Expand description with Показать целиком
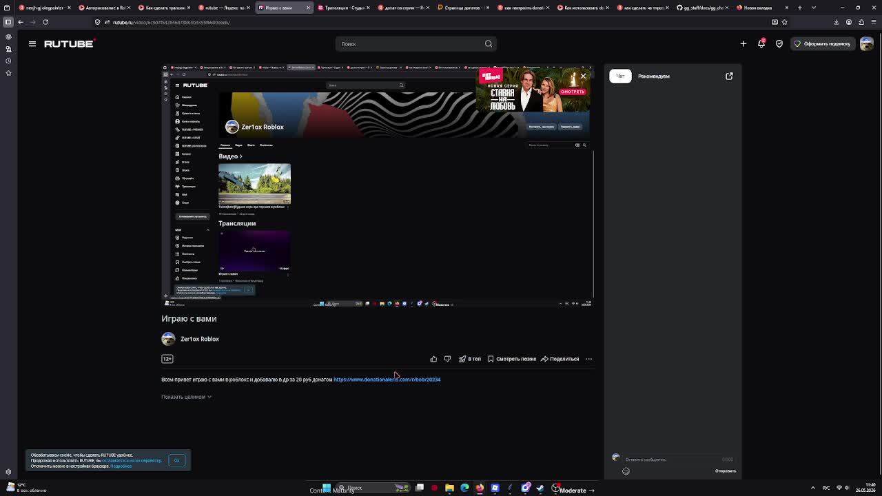Image resolution: width=882 pixels, height=496 pixels. pos(186,397)
